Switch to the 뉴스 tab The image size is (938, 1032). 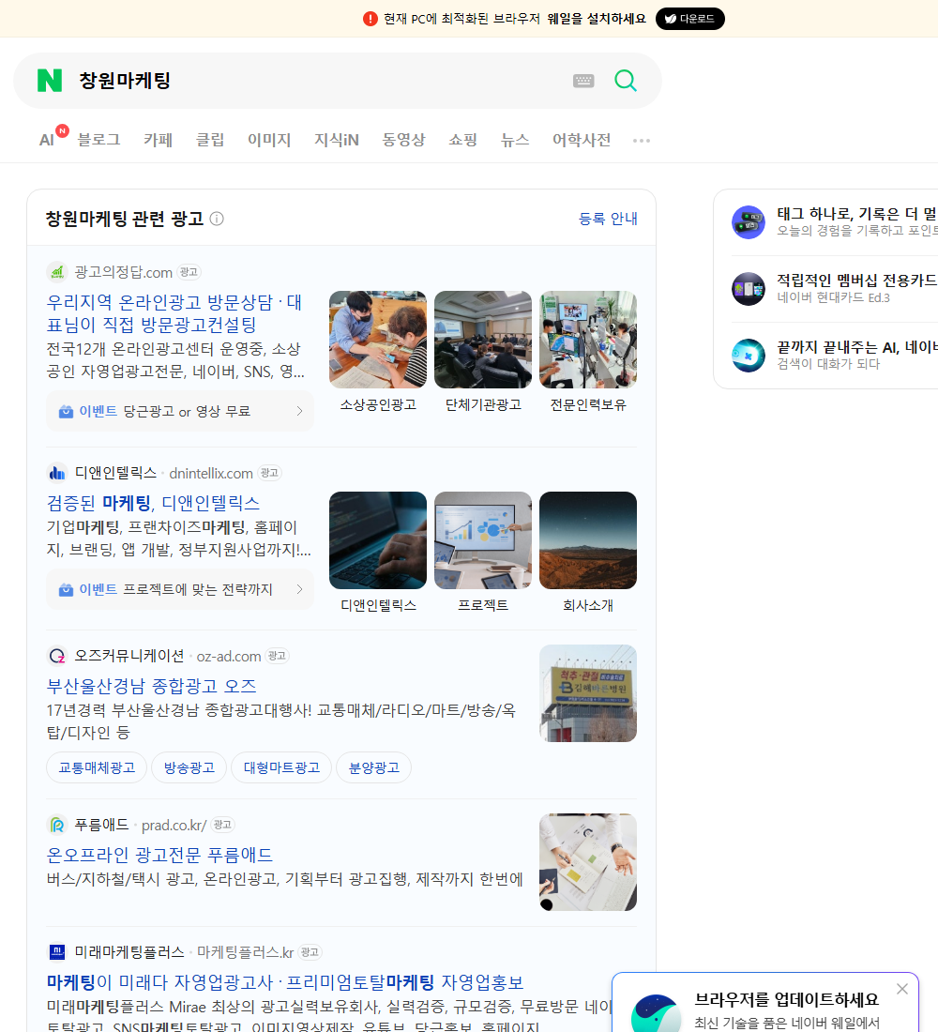coord(515,140)
